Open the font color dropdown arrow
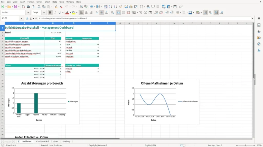The height and width of the screenshot is (147, 263). pos(70,13)
